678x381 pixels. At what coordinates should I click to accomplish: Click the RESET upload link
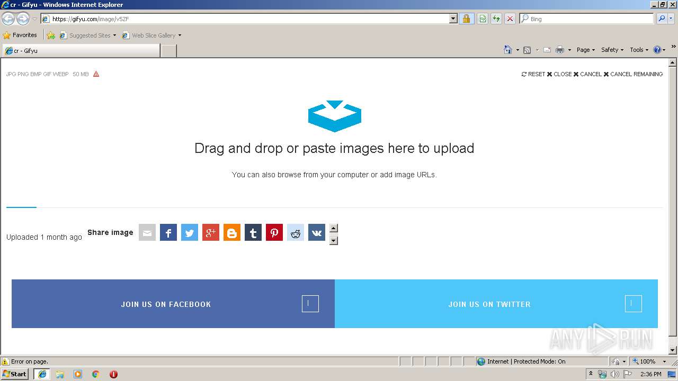533,74
